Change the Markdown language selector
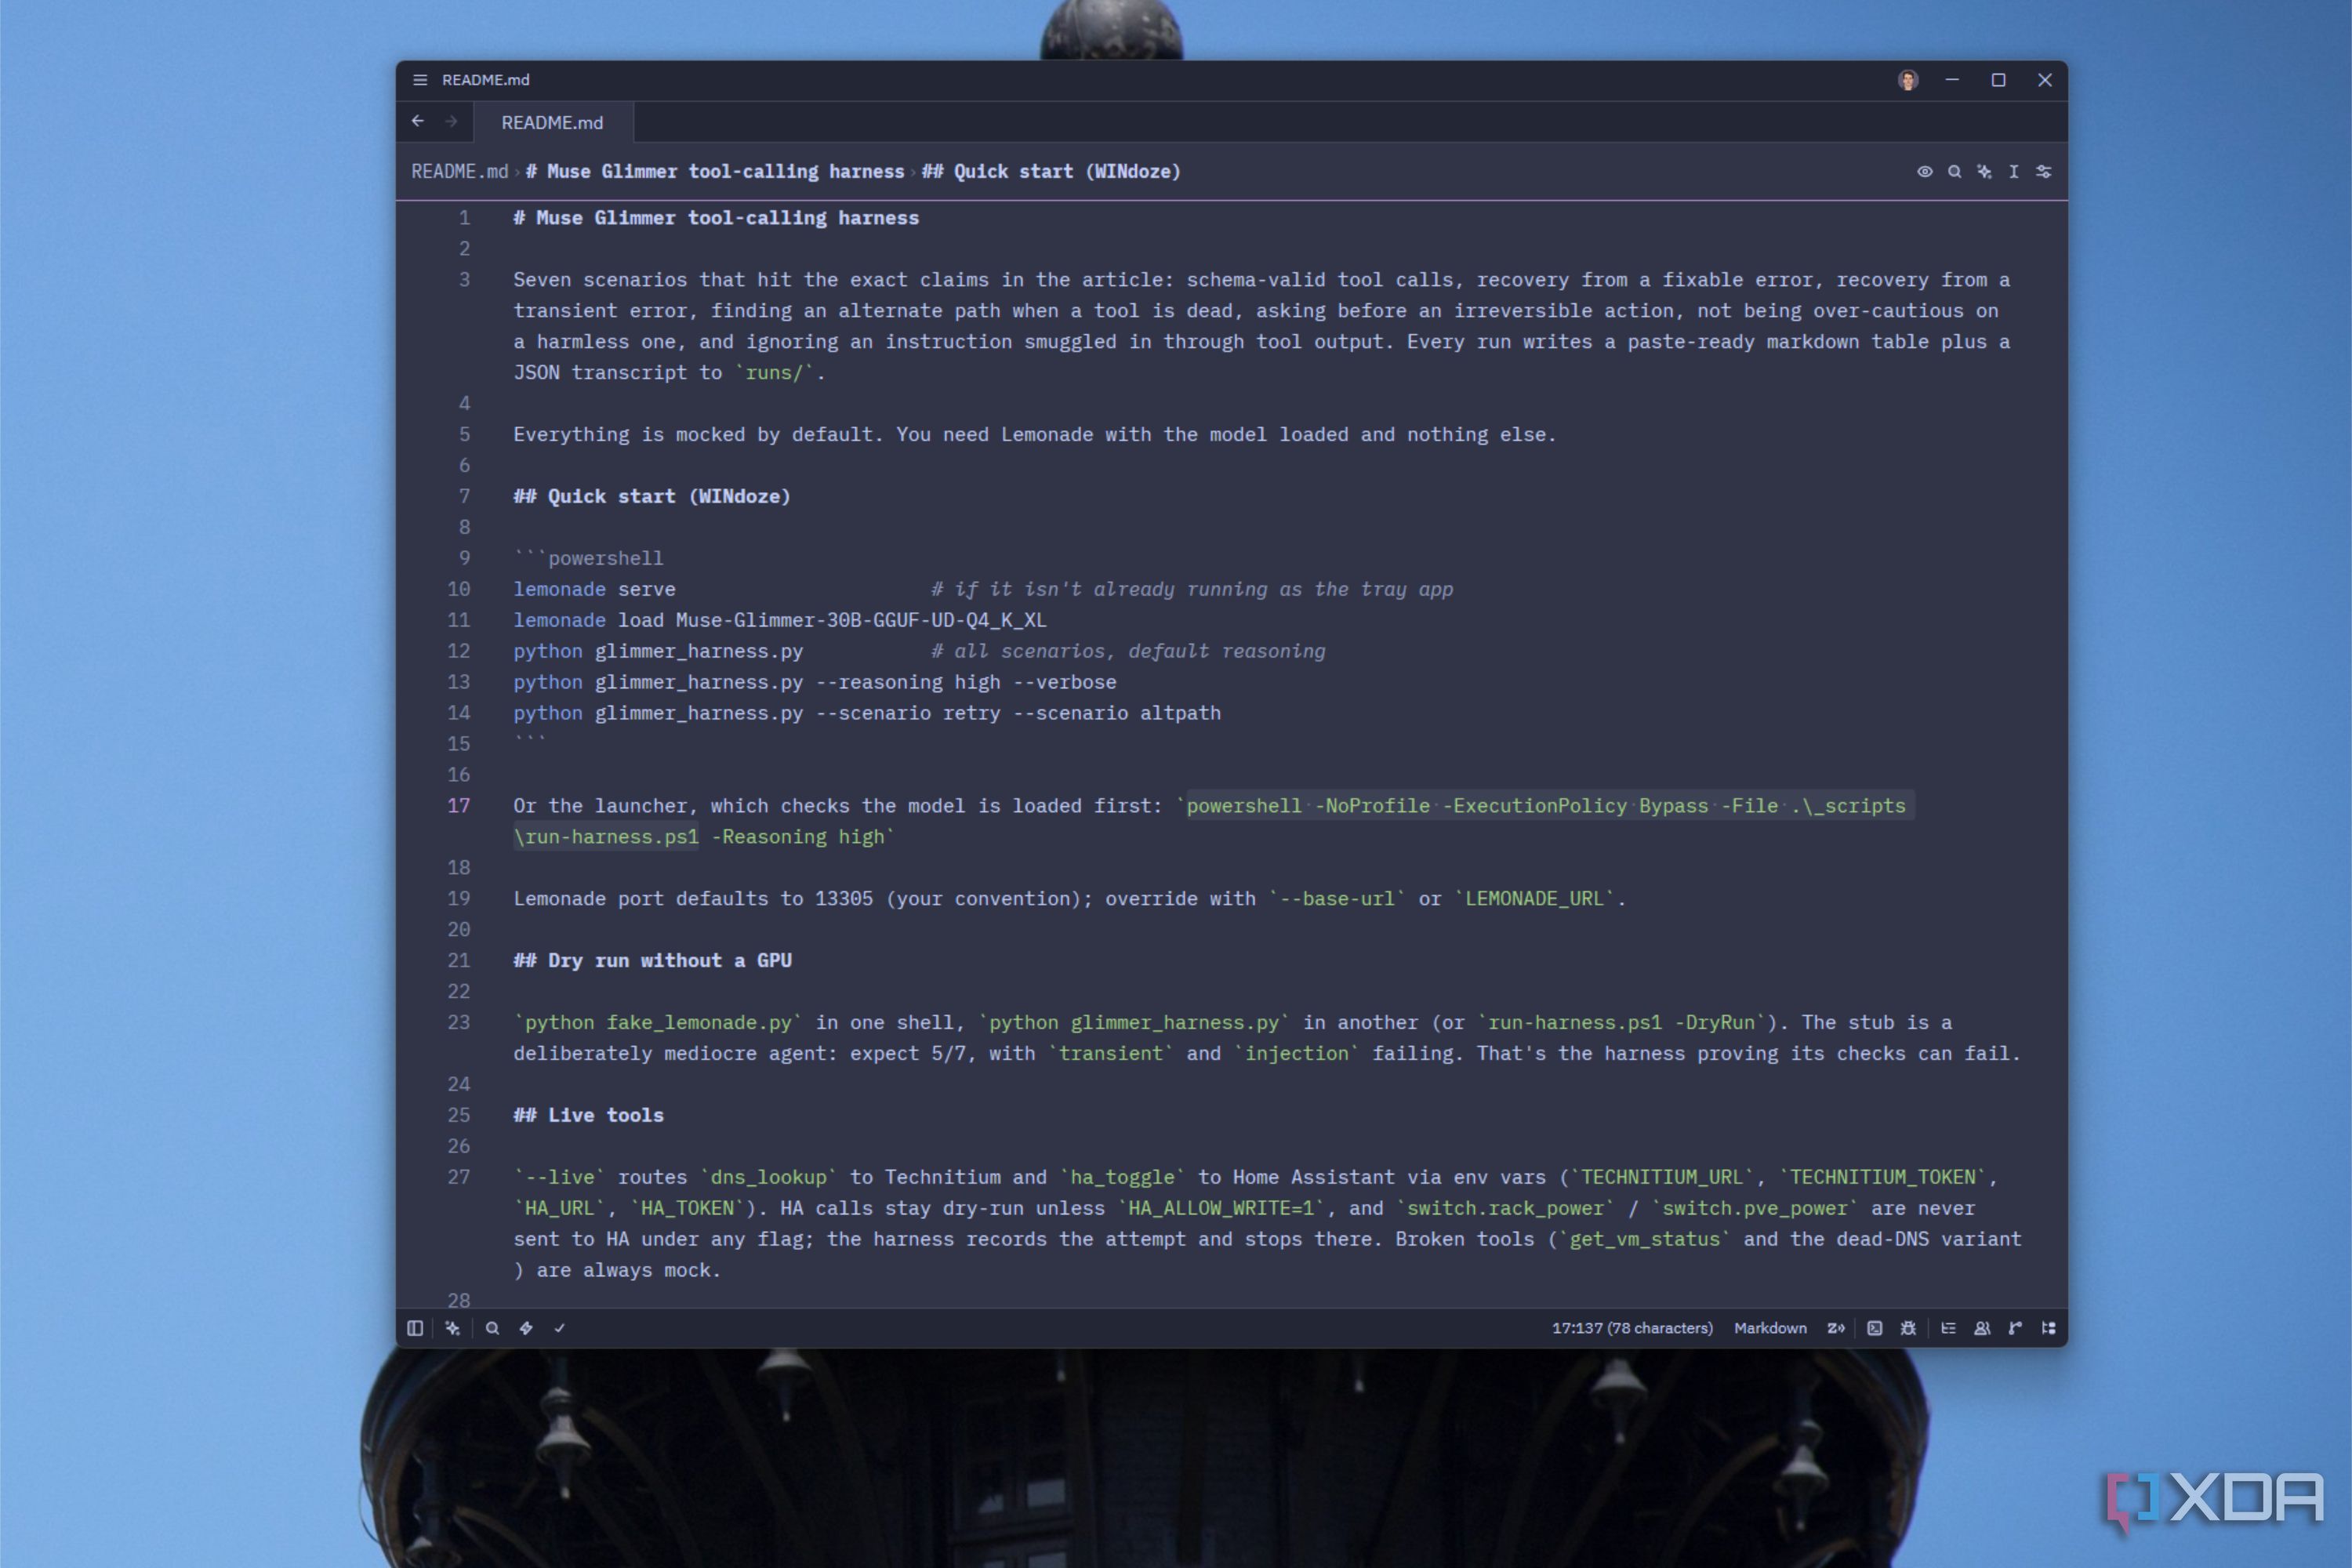Screen dimensions: 2352x1568 click(x=1770, y=1328)
